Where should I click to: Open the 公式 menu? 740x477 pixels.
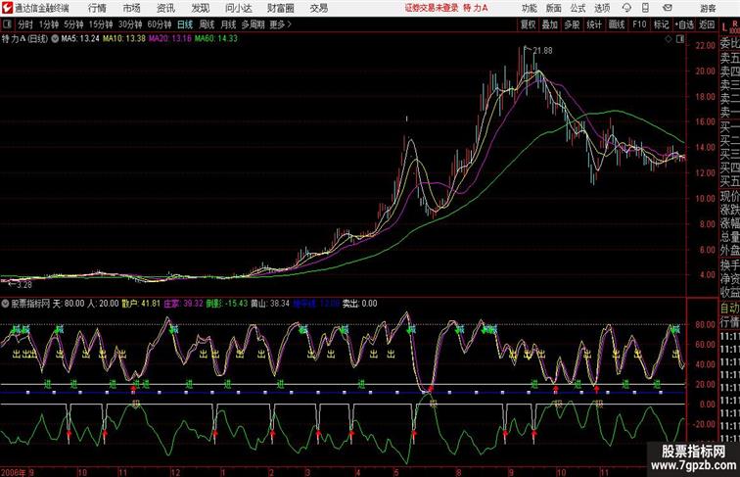(578, 8)
